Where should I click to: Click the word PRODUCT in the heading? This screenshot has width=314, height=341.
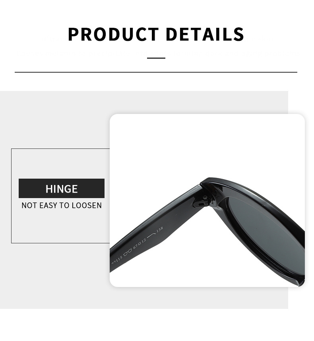tap(113, 34)
